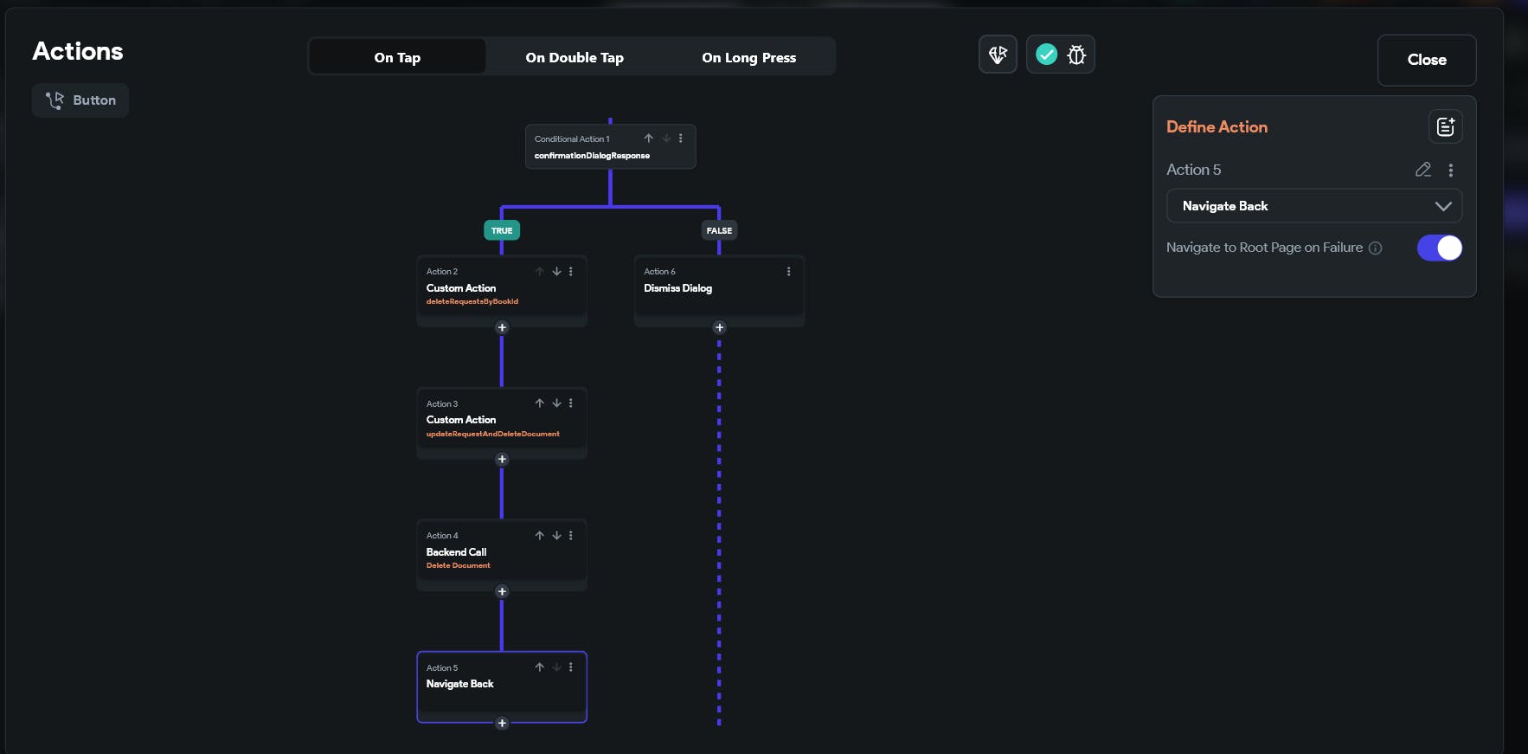Image resolution: width=1528 pixels, height=754 pixels.
Task: Click the Action 5 rename pencil icon
Action: pos(1422,170)
